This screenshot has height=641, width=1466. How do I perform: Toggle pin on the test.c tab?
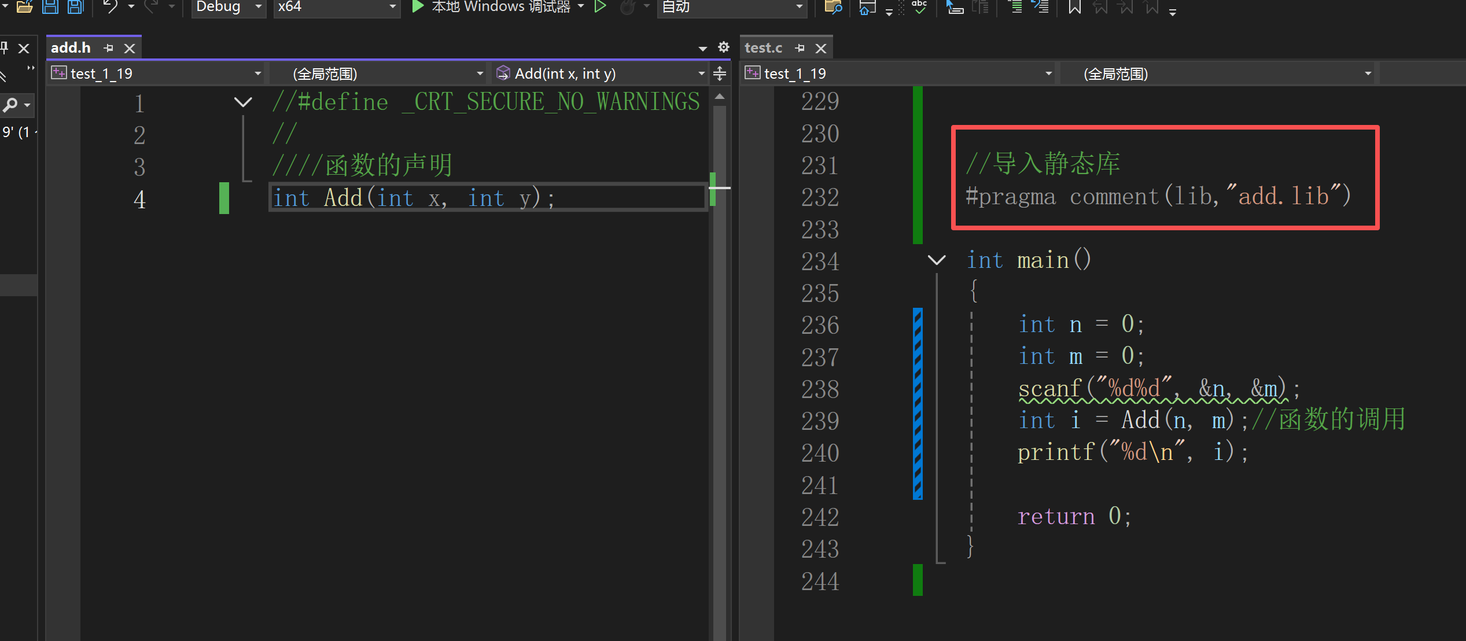800,48
